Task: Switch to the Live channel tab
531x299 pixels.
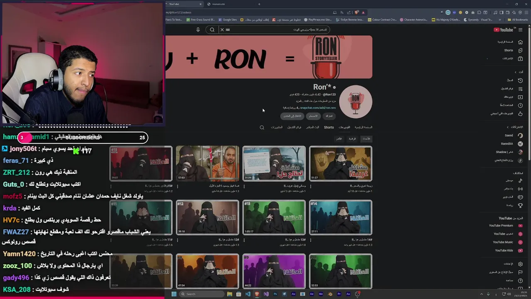Action: 312,127
